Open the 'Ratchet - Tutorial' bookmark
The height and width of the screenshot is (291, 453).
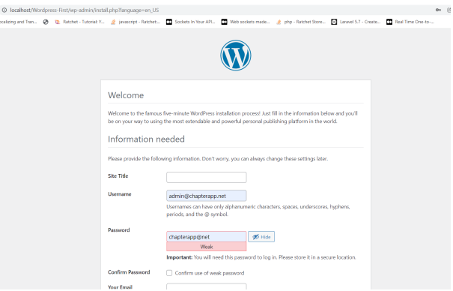click(x=80, y=22)
